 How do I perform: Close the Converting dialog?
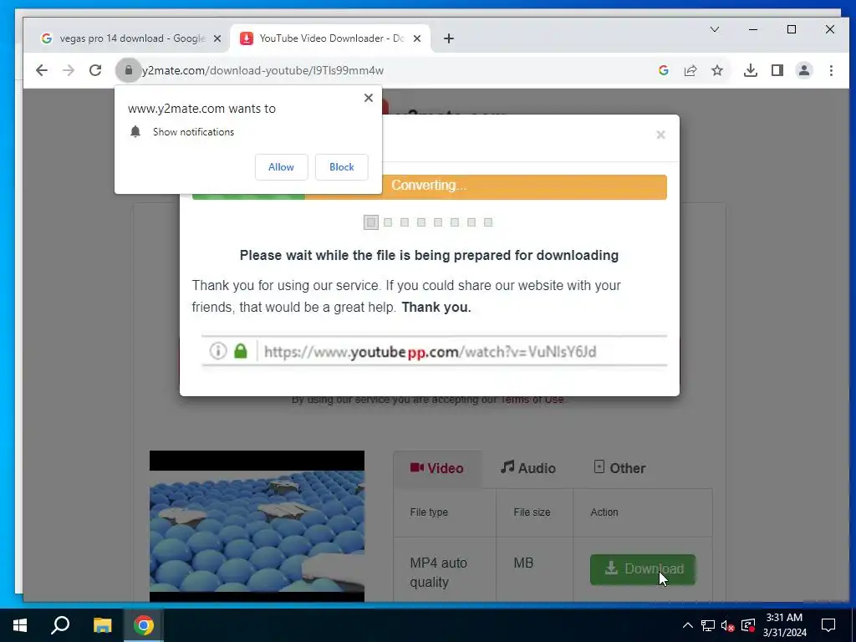(660, 135)
